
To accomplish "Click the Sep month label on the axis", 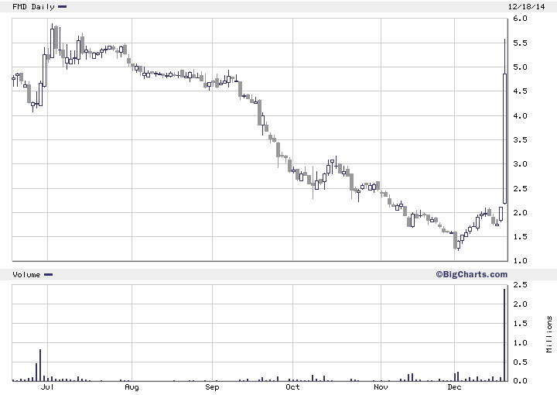I will click(212, 387).
